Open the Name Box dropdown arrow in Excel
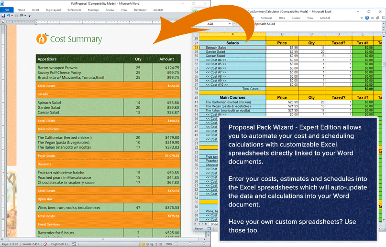This screenshot has width=386, height=247. pyautogui.click(x=230, y=24)
